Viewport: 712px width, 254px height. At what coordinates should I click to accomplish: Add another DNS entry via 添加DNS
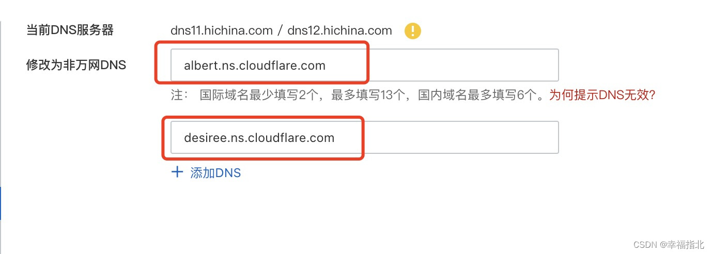pyautogui.click(x=206, y=172)
